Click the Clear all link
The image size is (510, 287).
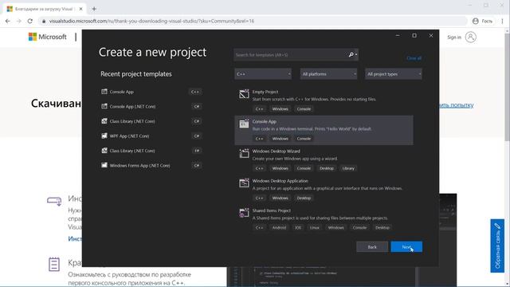point(414,58)
